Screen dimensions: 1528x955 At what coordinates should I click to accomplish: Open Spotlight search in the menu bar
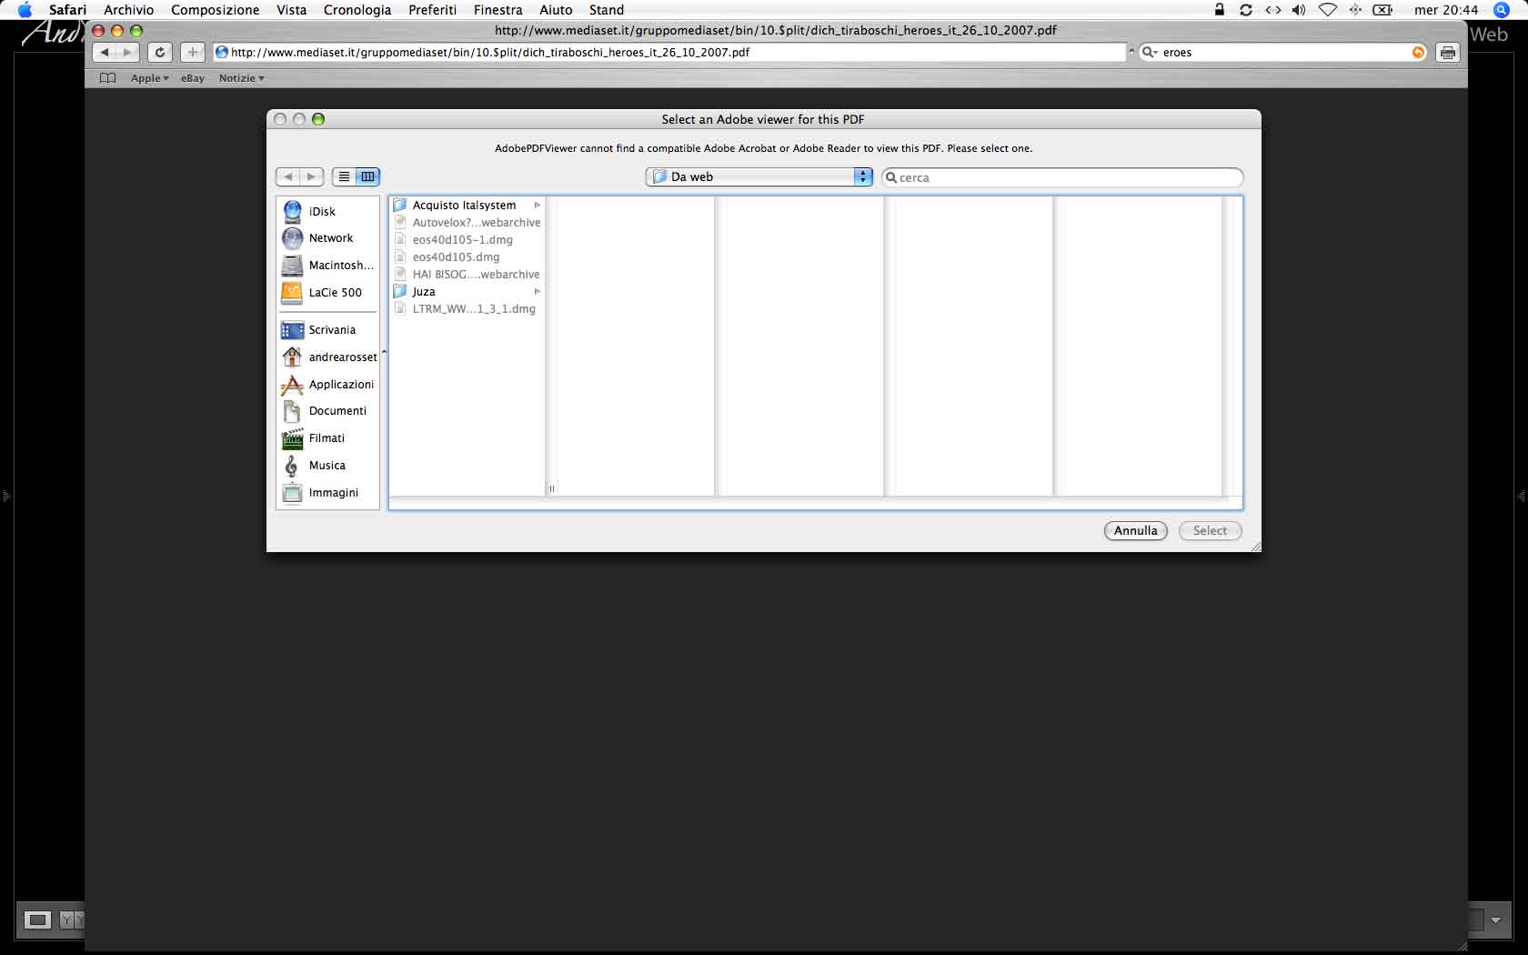[1502, 10]
